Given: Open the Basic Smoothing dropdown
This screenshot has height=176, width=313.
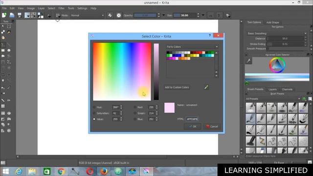Looking at the screenshot, I should (277, 33).
